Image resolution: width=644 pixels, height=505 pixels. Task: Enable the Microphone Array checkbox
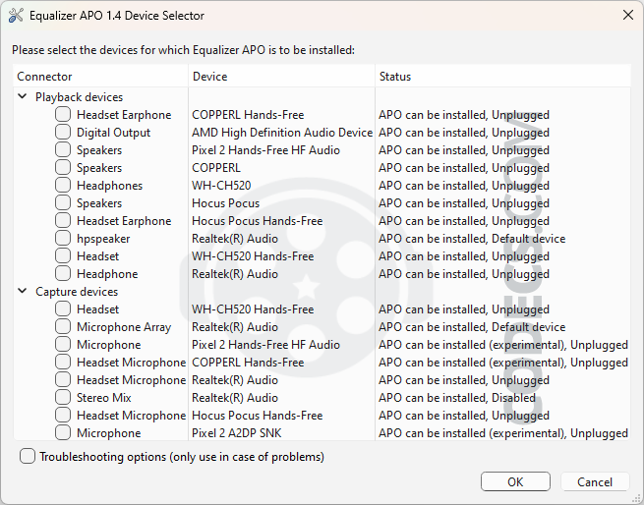pos(63,326)
